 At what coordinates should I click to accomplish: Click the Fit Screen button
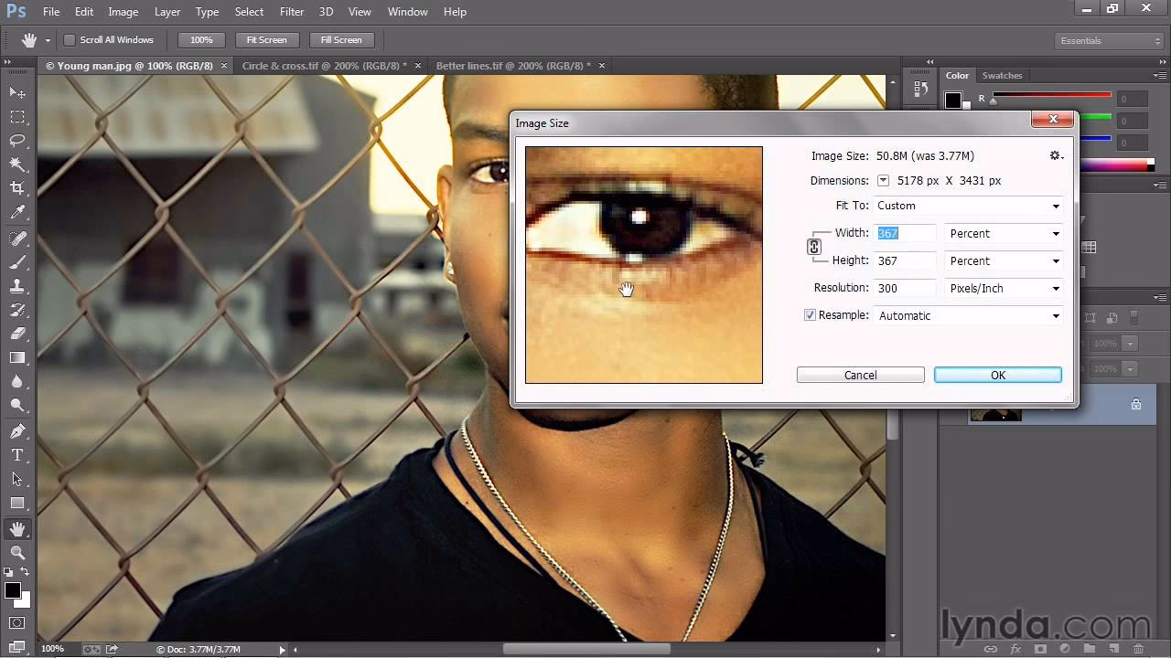(266, 39)
